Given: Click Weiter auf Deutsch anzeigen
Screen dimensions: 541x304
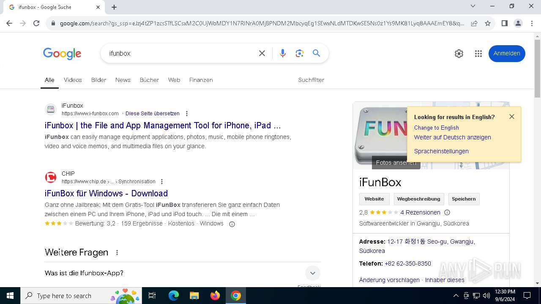Looking at the screenshot, I should tap(453, 137).
